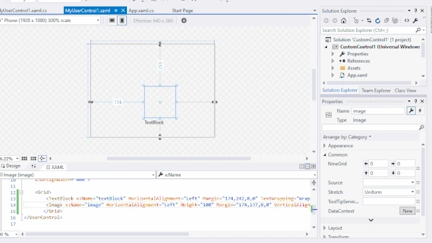This screenshot has width=432, height=243.
Task: Open Pending Changes Filter clock icon
Action: [356, 21]
